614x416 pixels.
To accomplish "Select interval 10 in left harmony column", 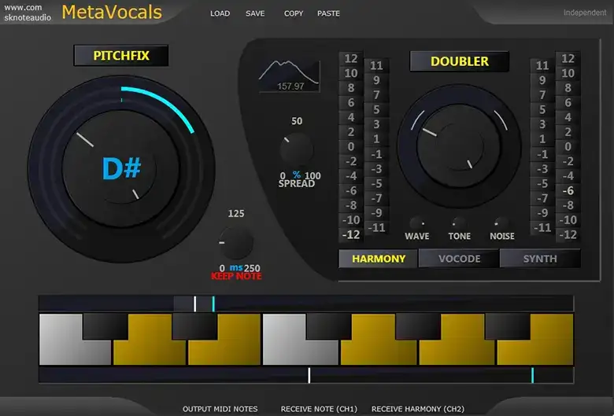I will click(351, 73).
